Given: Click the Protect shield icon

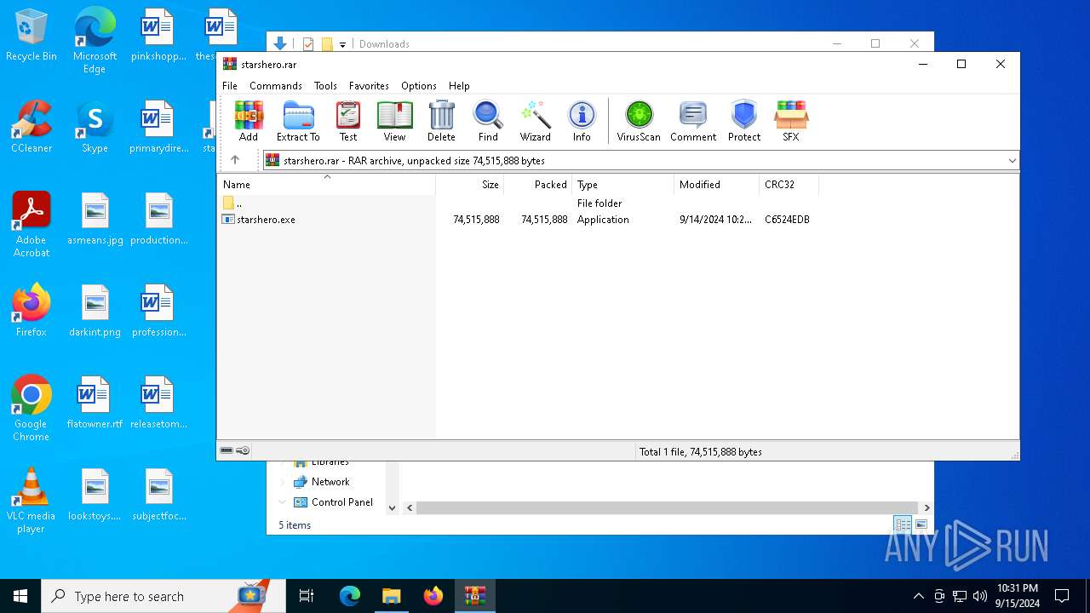Looking at the screenshot, I should pyautogui.click(x=744, y=121).
